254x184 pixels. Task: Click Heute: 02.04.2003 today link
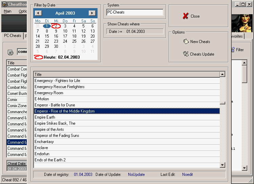(62, 57)
